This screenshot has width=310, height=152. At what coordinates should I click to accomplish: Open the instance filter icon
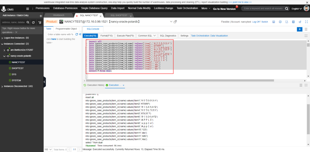pyautogui.click(x=40, y=22)
